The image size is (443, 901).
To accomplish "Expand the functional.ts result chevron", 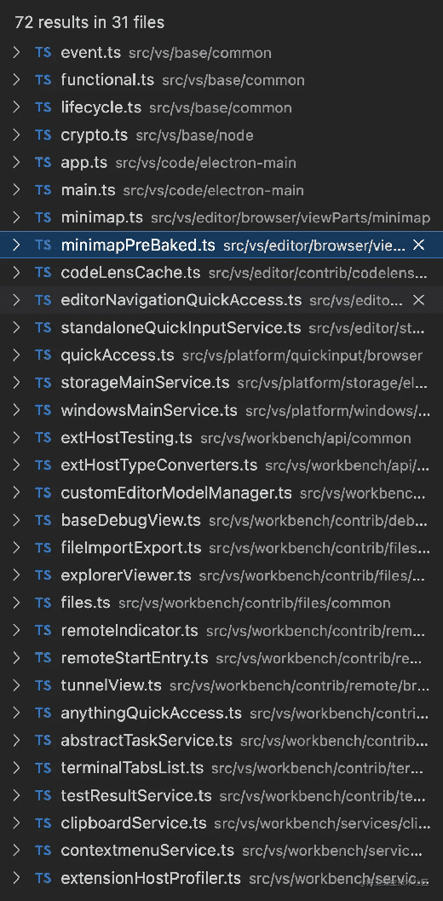I will click(x=16, y=80).
